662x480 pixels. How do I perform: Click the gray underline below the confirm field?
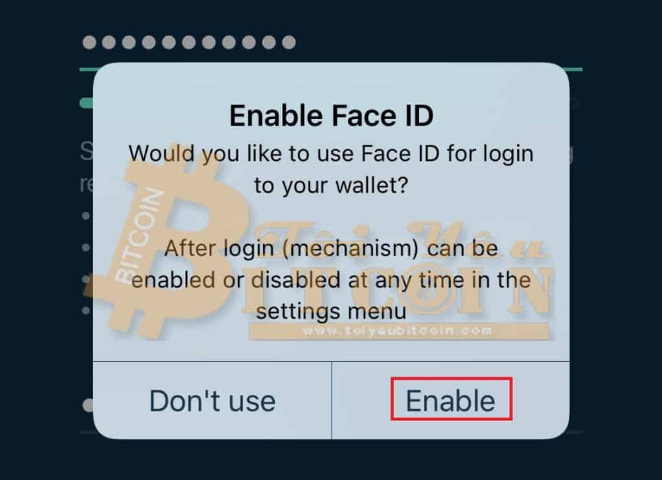(x=331, y=432)
